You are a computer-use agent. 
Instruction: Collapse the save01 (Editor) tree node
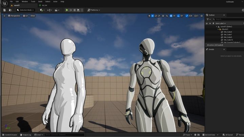click(217, 27)
